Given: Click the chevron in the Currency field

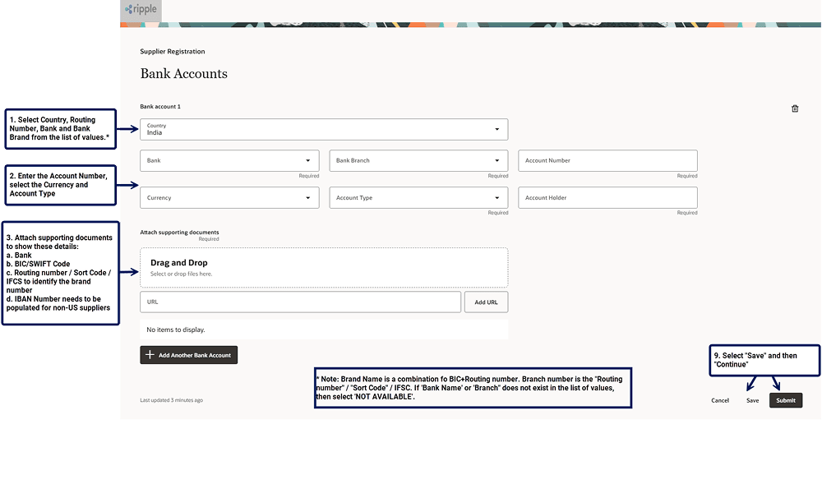Looking at the screenshot, I should (x=307, y=197).
